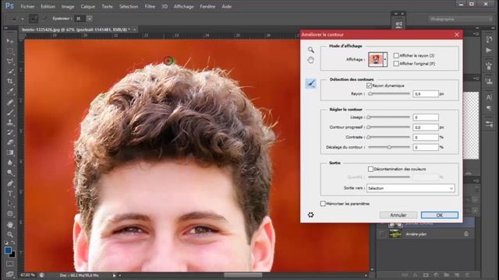
Task: Click the Annuler button
Action: [398, 215]
